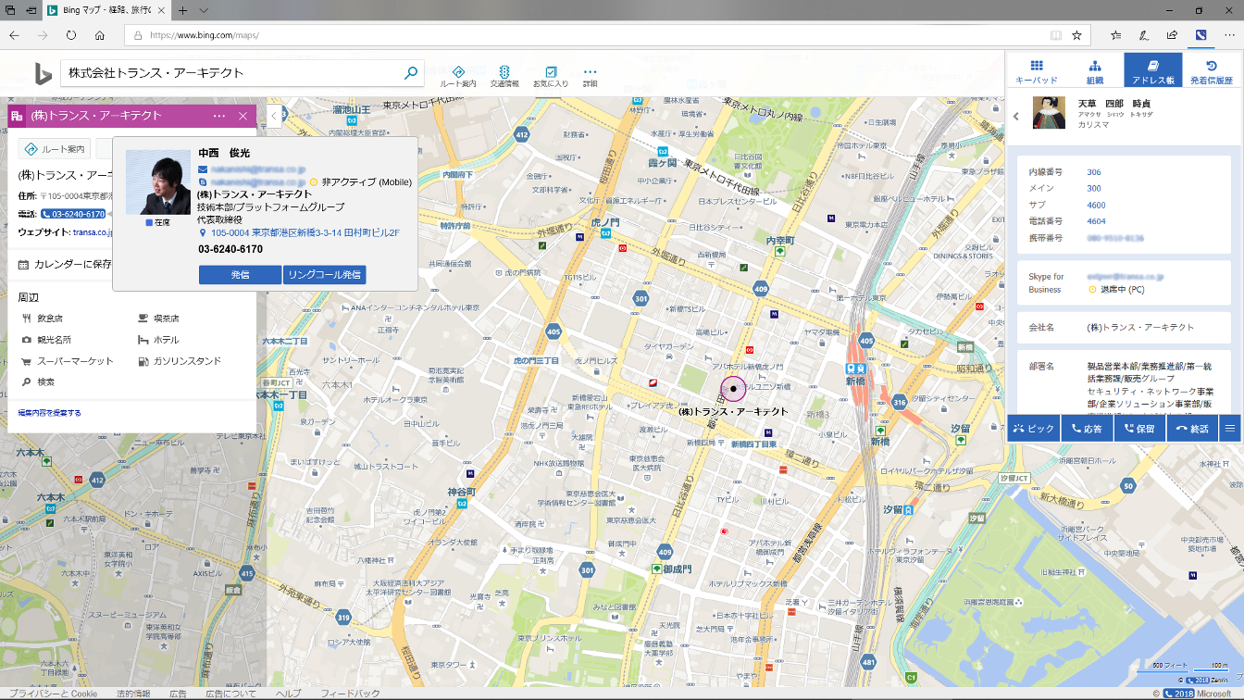Open 交通情報 traffic information

point(504,70)
